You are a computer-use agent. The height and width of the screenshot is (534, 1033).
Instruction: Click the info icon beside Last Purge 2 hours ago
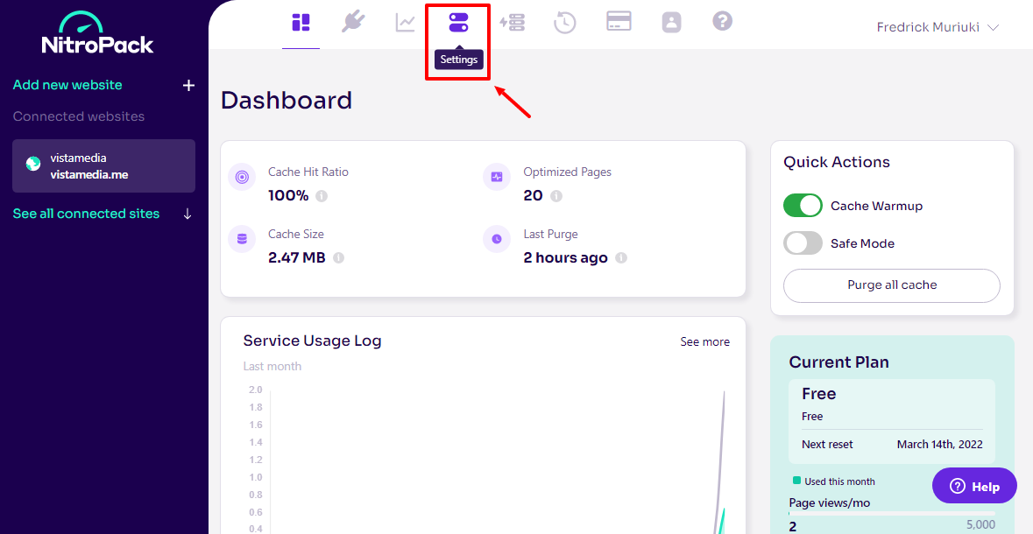(620, 258)
